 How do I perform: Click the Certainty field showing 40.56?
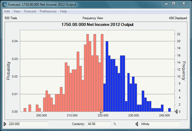point(99,124)
